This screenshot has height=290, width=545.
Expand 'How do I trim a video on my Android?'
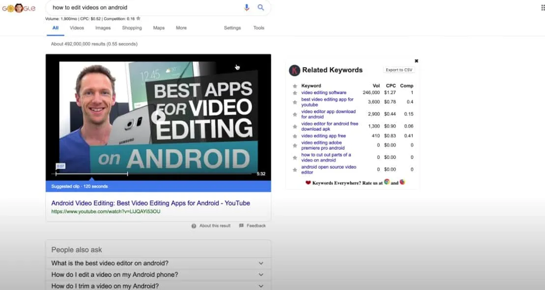point(261,286)
